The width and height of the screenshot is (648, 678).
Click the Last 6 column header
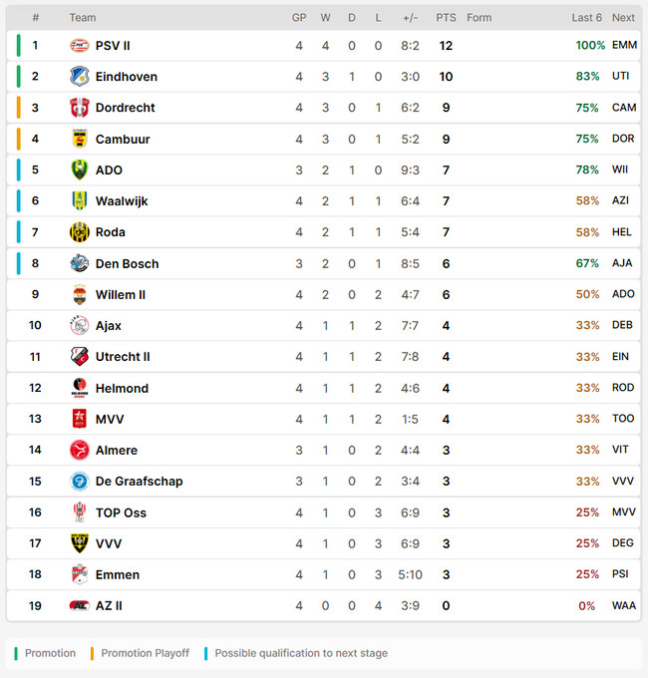[x=586, y=18]
